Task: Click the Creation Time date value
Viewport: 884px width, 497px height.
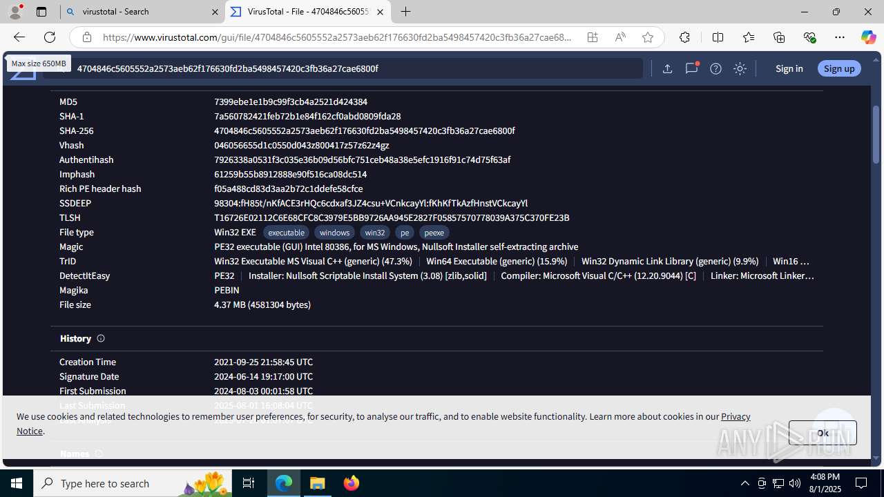Action: tap(263, 362)
